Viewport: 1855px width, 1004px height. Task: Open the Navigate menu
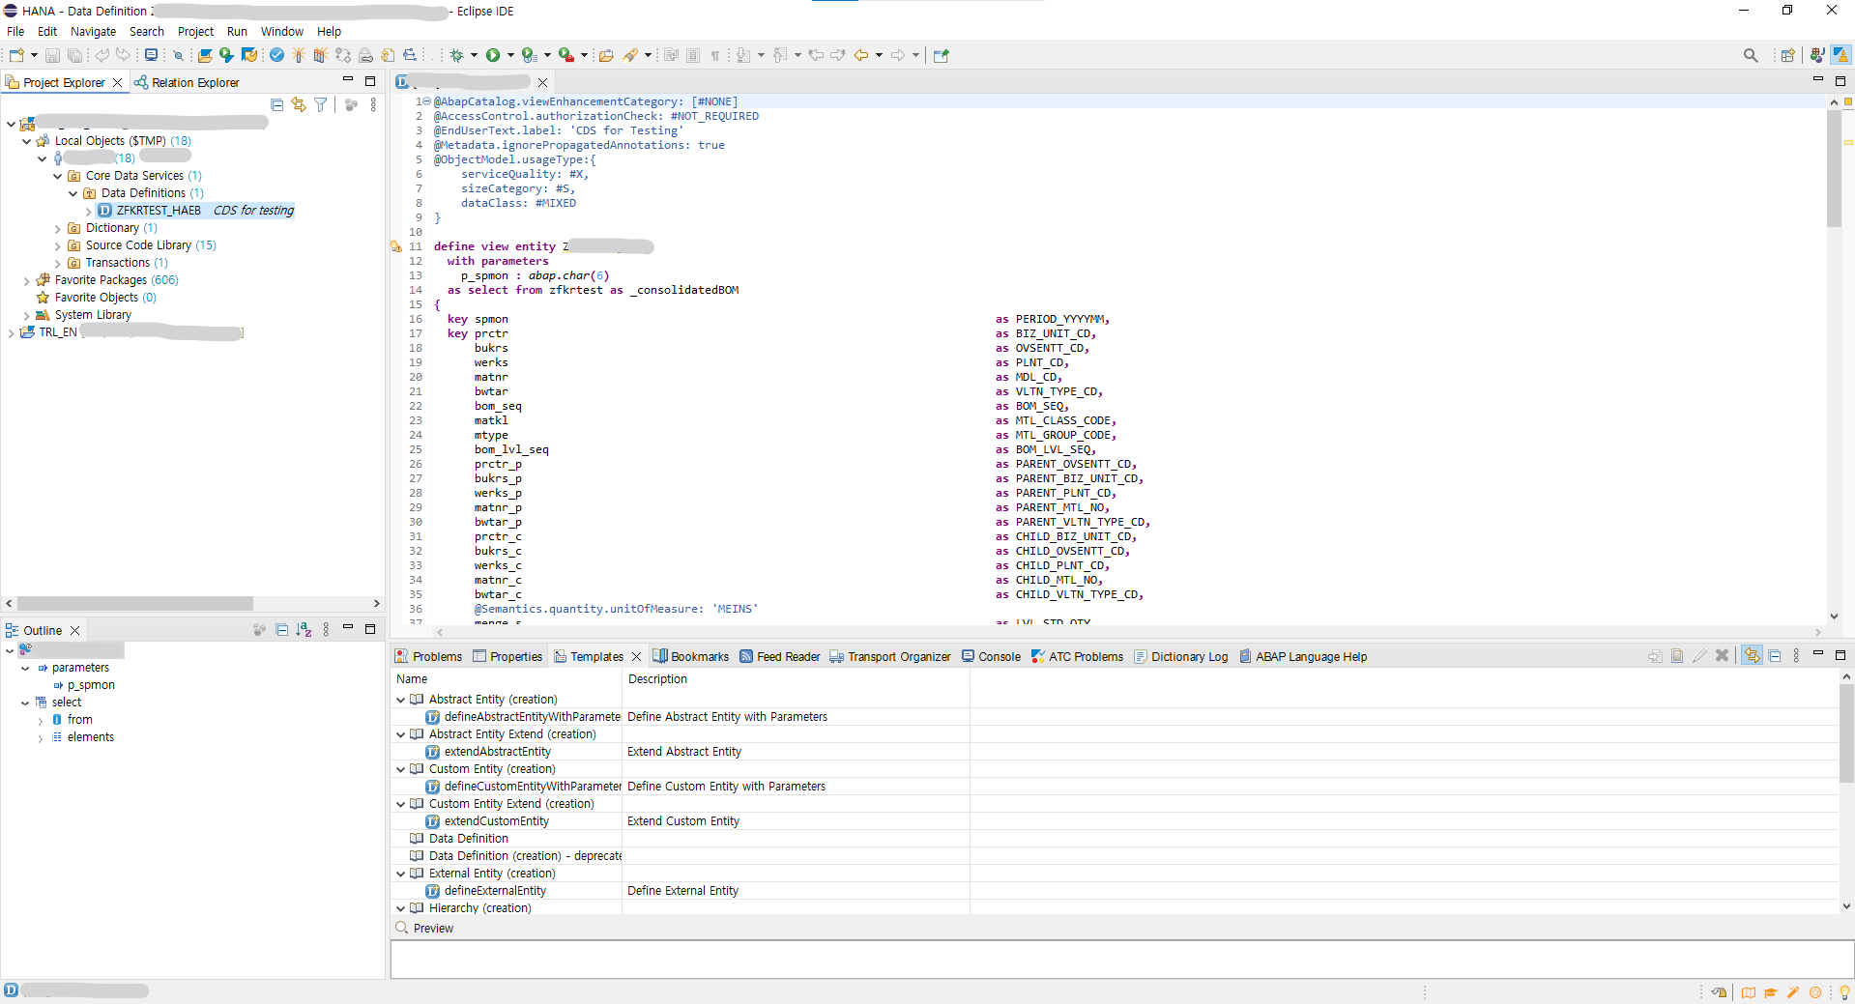93,31
